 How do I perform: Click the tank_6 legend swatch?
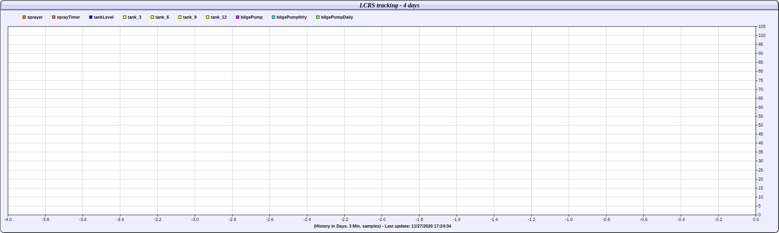point(152,17)
